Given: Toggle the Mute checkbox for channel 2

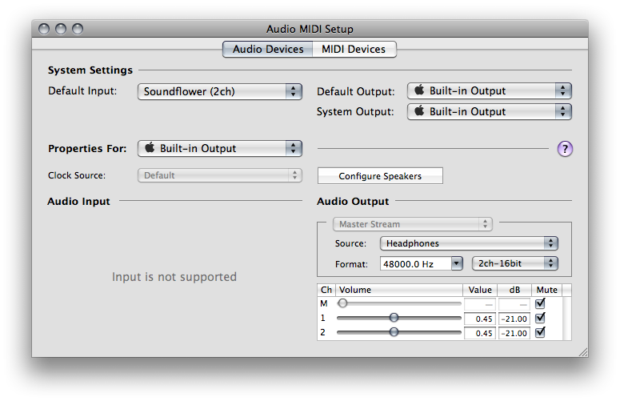Looking at the screenshot, I should [540, 332].
